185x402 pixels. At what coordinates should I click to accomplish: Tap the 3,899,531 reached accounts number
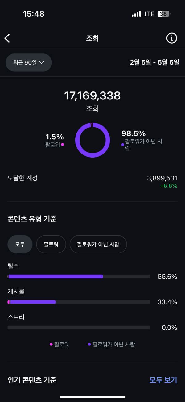pyautogui.click(x=162, y=178)
